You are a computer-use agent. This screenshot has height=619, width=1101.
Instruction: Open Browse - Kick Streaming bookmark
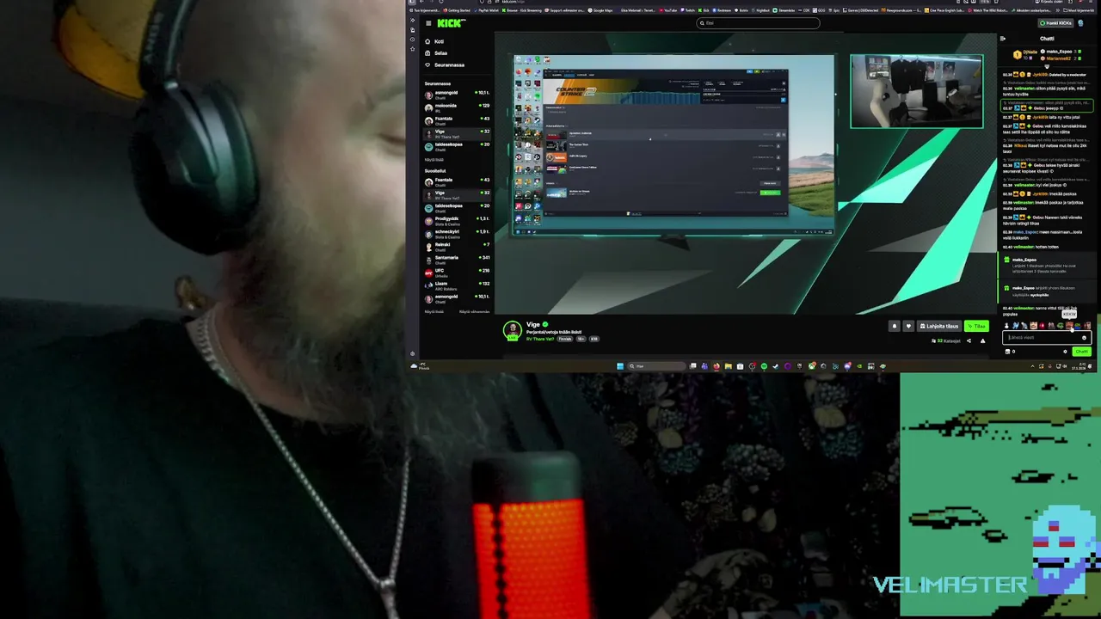coord(522,10)
